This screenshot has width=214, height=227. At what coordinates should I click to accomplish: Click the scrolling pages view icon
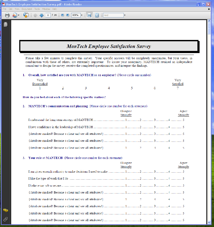pos(90,15)
